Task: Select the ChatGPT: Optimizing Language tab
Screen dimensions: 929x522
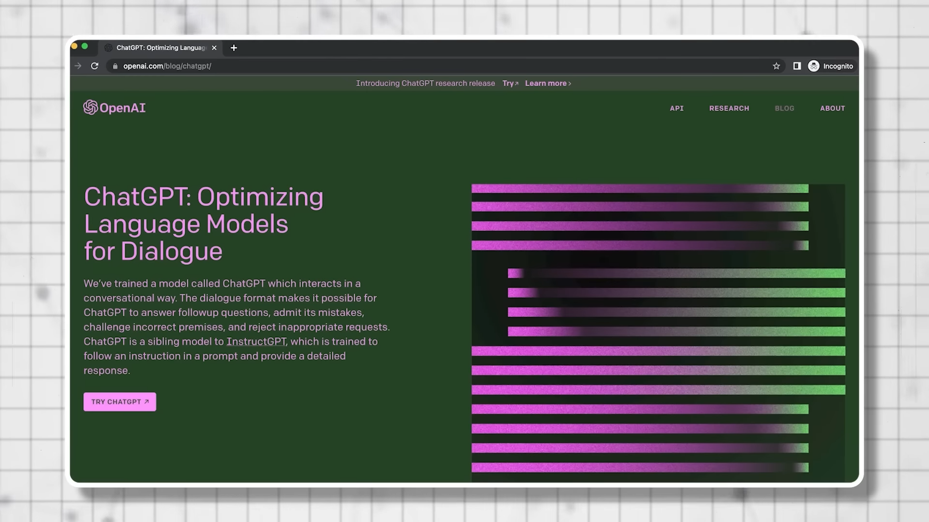Action: [161, 48]
